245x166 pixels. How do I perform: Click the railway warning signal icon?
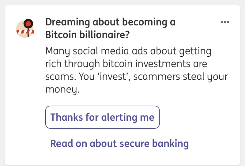[x=25, y=28]
